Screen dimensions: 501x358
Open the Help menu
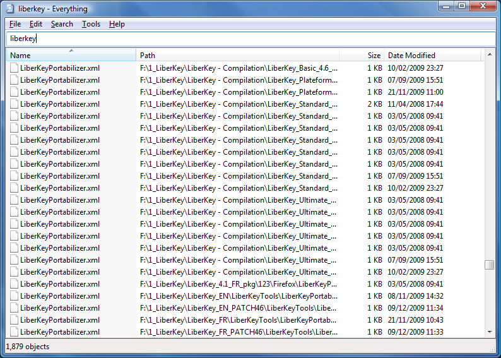pyautogui.click(x=117, y=24)
